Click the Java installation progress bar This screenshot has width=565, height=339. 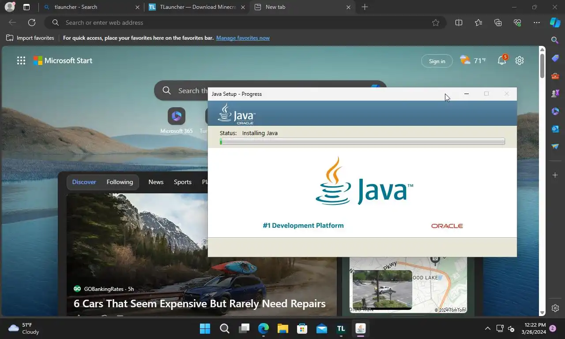pyautogui.click(x=362, y=142)
